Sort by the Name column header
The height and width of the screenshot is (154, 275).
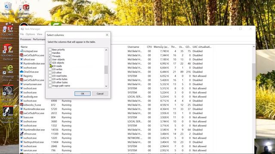24,47
